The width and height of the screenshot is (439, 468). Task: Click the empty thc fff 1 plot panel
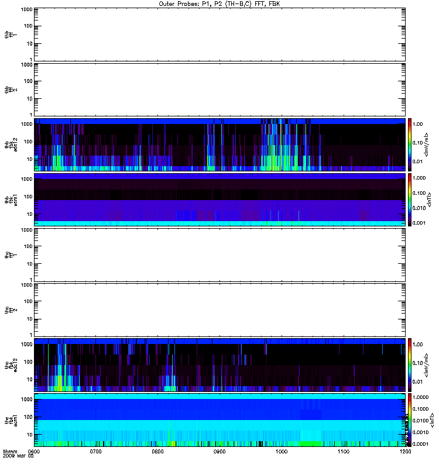(x=220, y=255)
